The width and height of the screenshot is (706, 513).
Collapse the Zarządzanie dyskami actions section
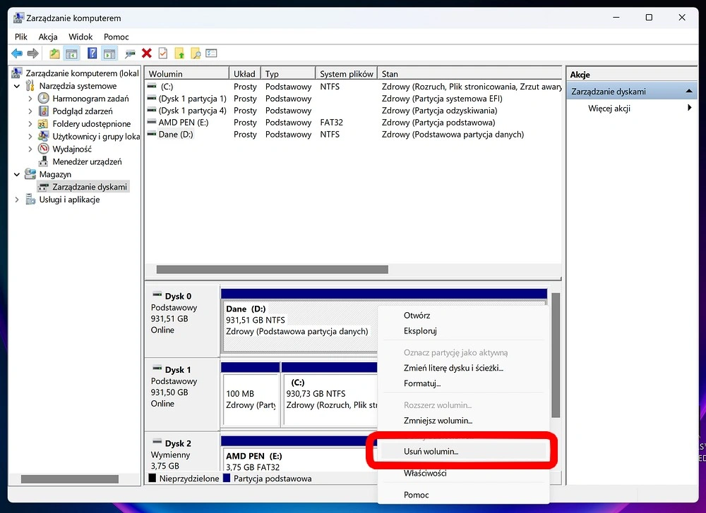[688, 91]
